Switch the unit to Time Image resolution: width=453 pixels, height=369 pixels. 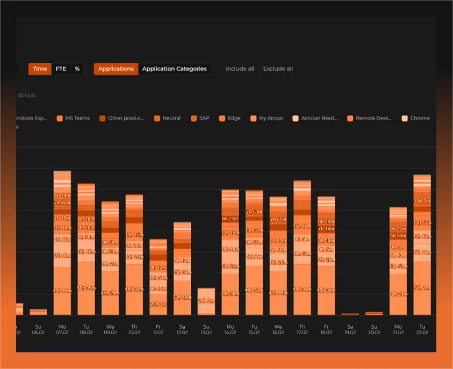40,69
